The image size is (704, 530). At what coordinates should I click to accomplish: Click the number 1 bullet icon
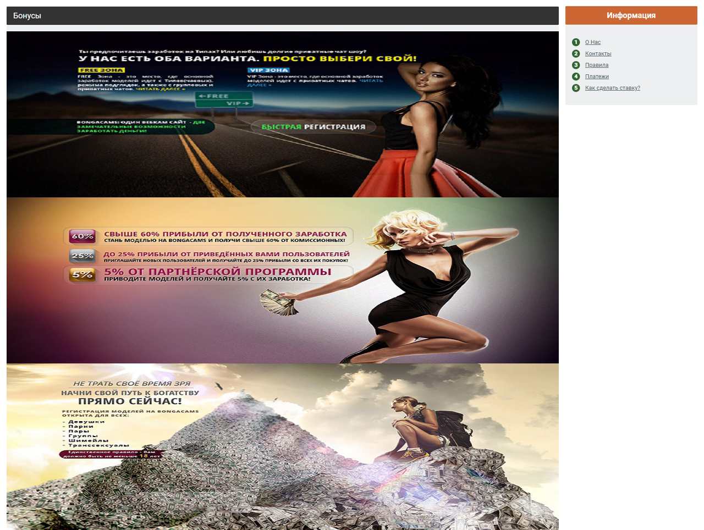coord(576,42)
